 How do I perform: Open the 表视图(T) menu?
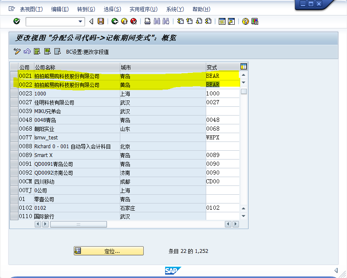pos(31,9)
